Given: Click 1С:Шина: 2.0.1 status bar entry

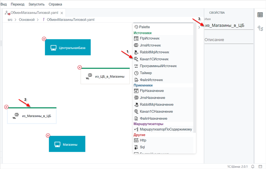Looking at the screenshot, I should (x=237, y=167).
